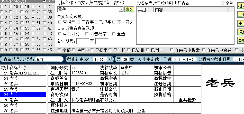Select the 老兵OLDSOLDIER result row
The image size is (244, 114).
pos(24,73)
